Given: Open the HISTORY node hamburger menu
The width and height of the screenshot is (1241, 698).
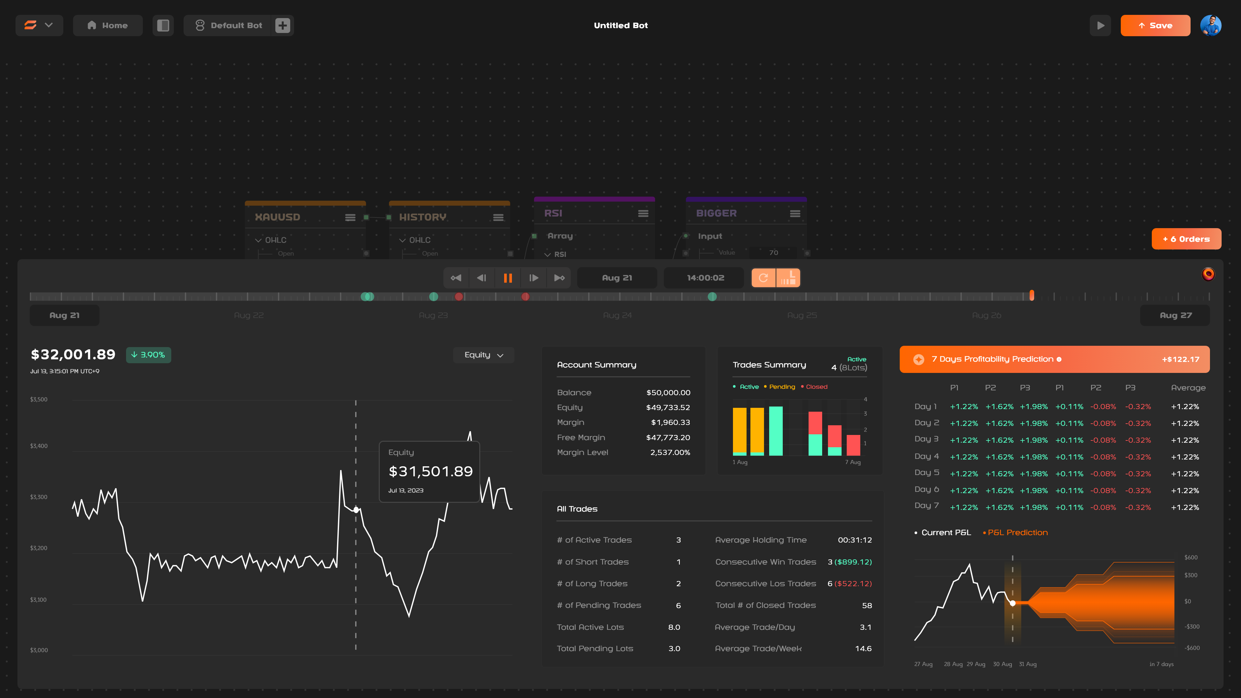Looking at the screenshot, I should pyautogui.click(x=498, y=218).
